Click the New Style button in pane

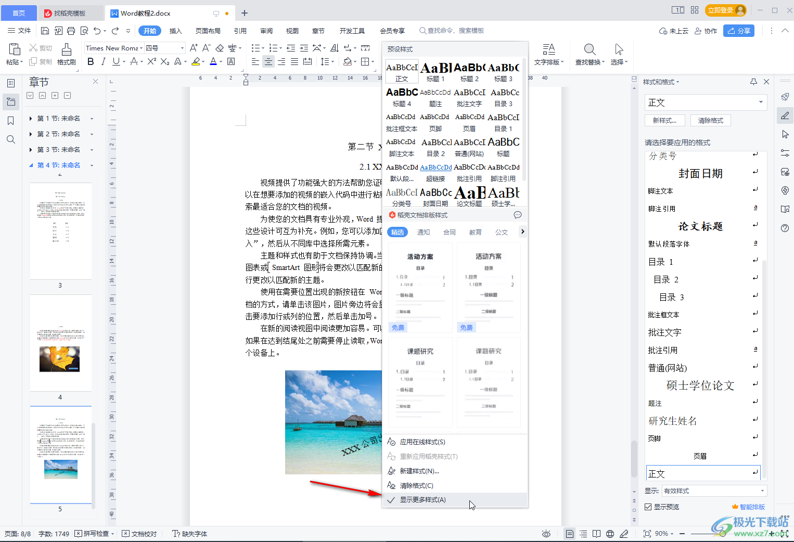click(665, 121)
